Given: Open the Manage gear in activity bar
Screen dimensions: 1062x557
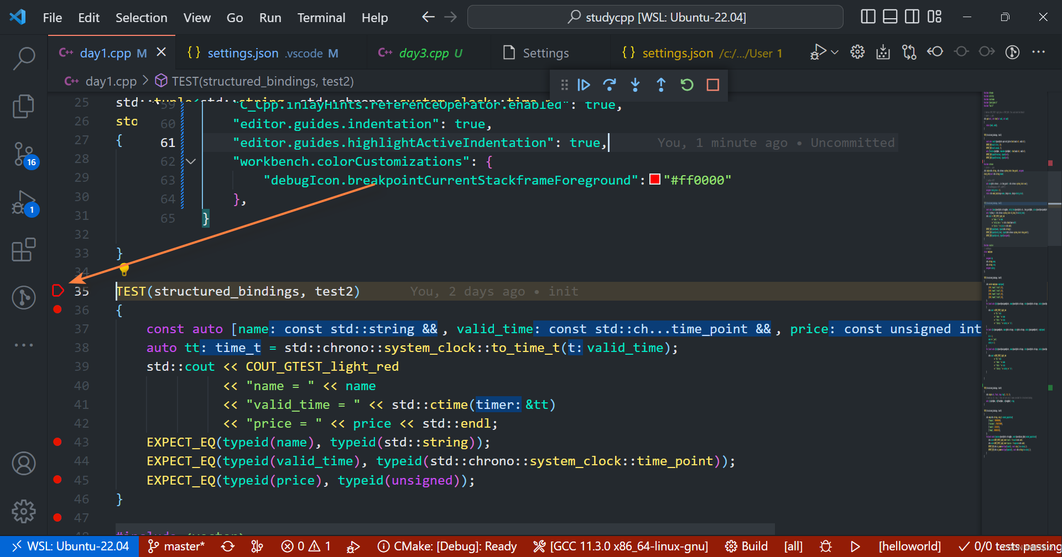Looking at the screenshot, I should click(x=24, y=511).
